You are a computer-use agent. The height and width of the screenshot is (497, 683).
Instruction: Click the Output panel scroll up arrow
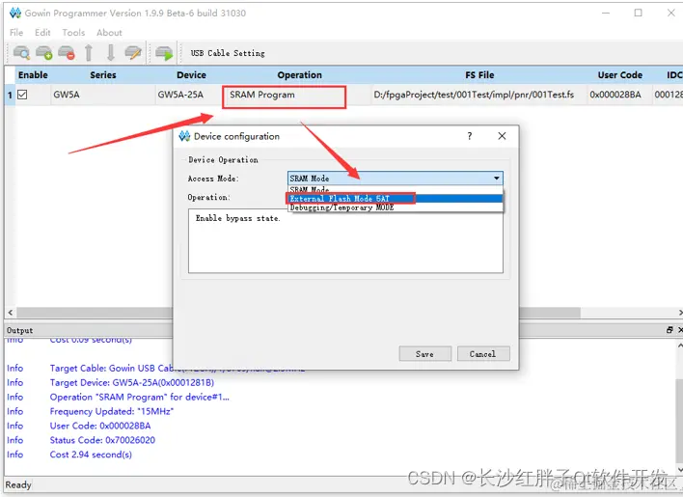coord(679,345)
